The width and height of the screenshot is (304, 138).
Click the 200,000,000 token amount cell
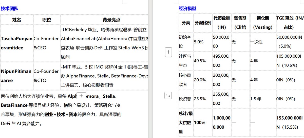(222, 80)
